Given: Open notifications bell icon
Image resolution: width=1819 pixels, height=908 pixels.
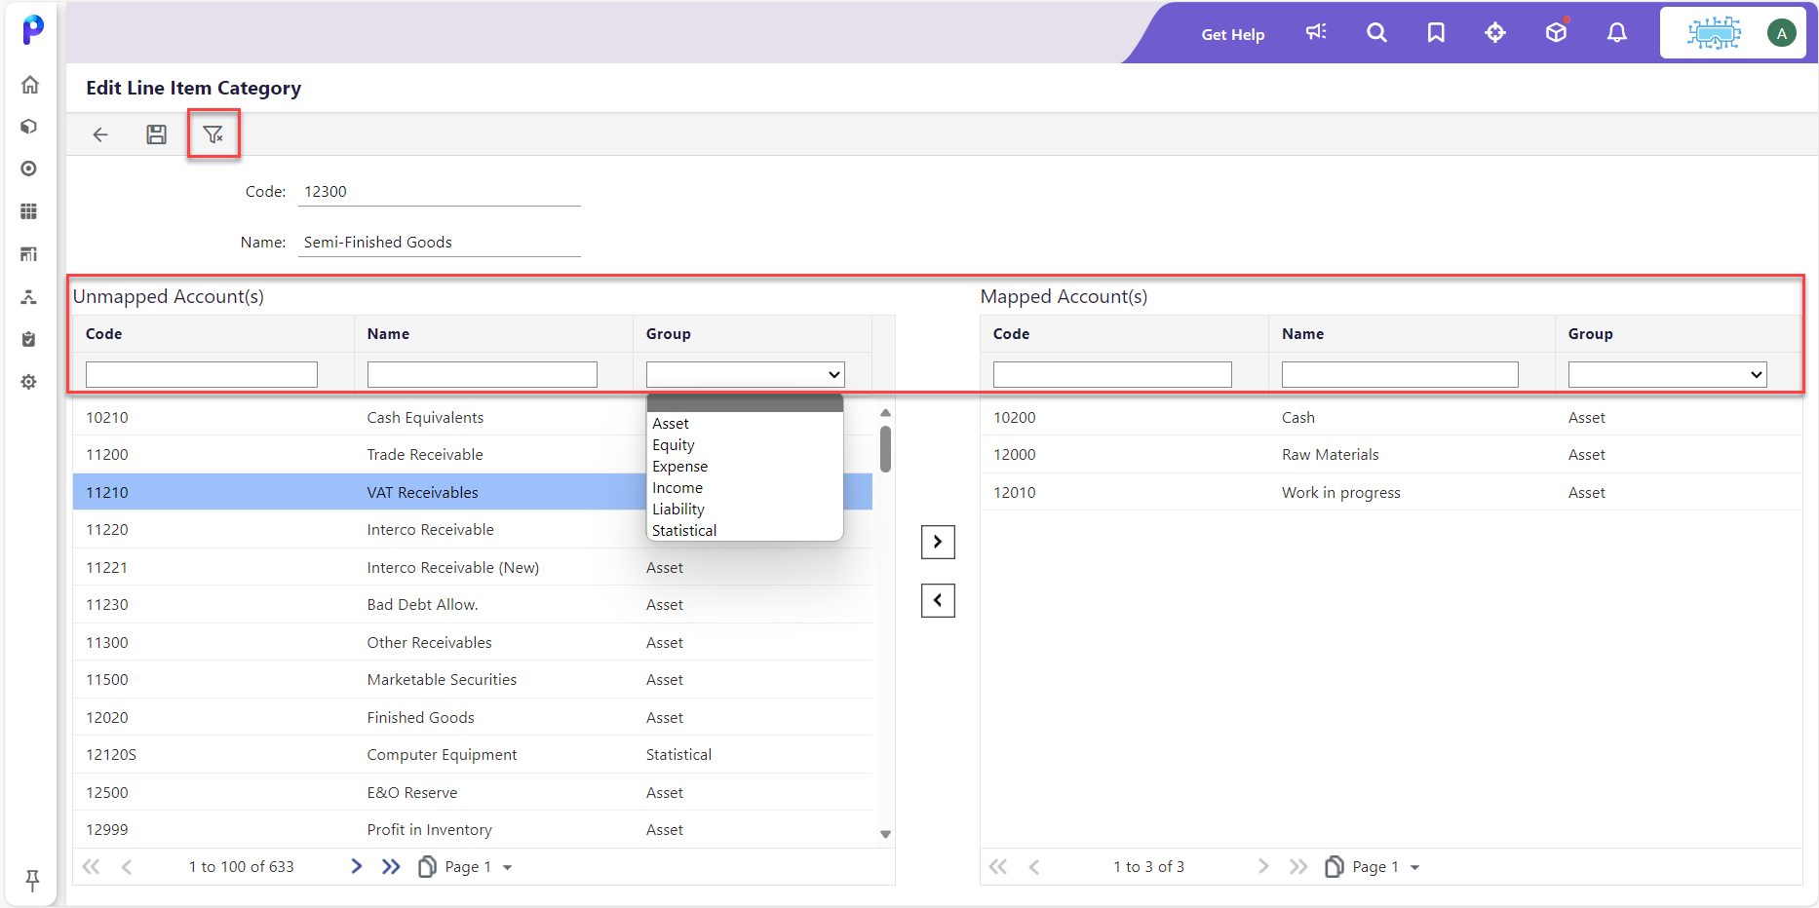Looking at the screenshot, I should [x=1617, y=32].
